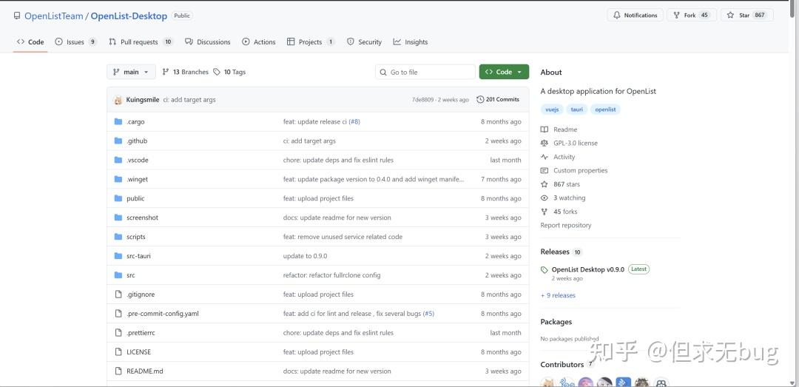Image resolution: width=799 pixels, height=387 pixels.
Task: Open the Issues tab
Action: (76, 42)
